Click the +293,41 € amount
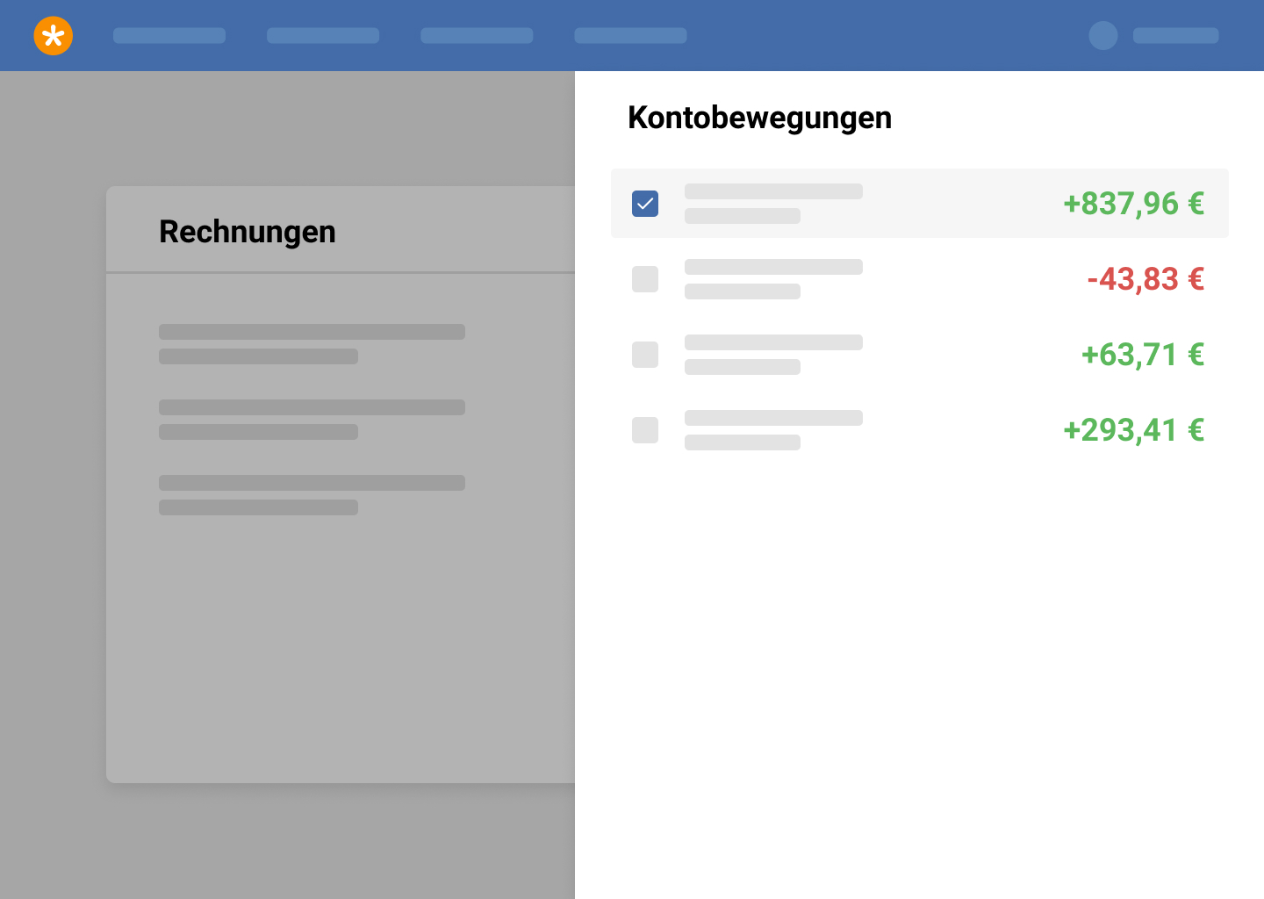Screen dimensions: 1264x899 tap(1133, 430)
